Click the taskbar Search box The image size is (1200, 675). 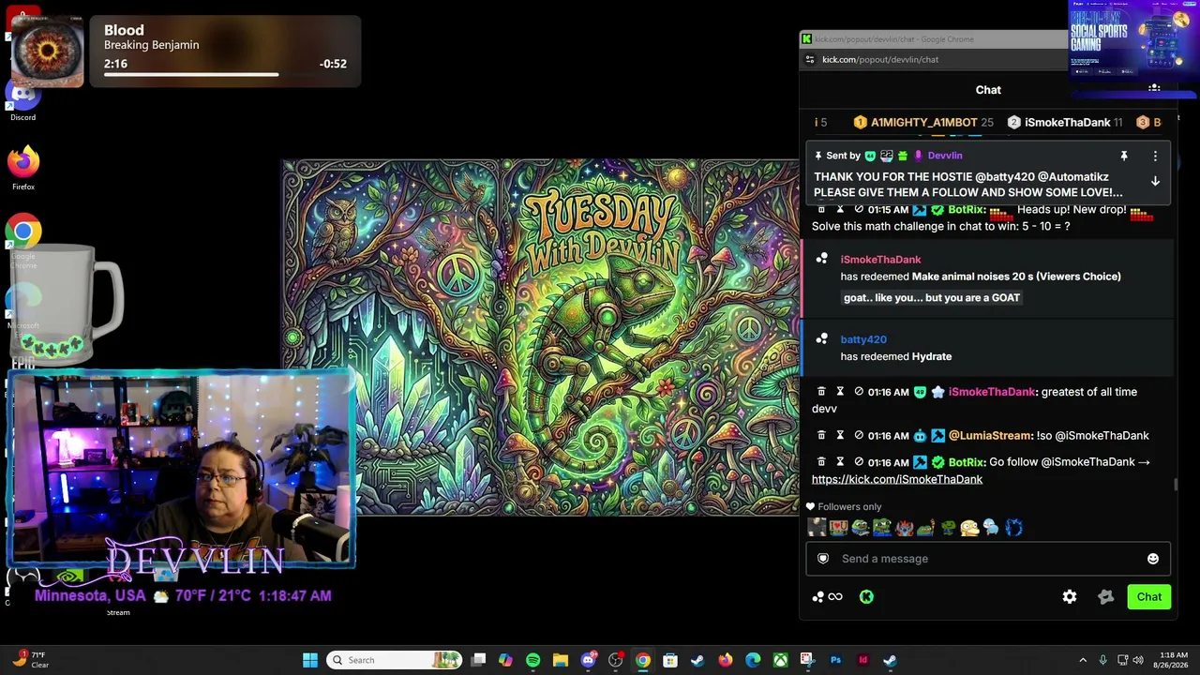[395, 660]
